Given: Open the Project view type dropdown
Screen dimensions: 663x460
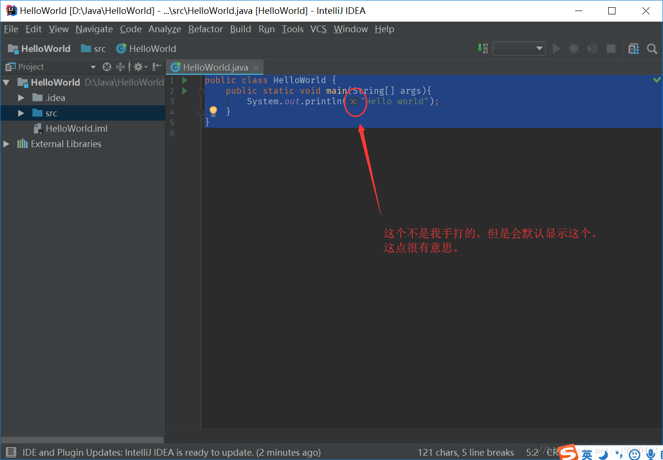Looking at the screenshot, I should (x=93, y=67).
